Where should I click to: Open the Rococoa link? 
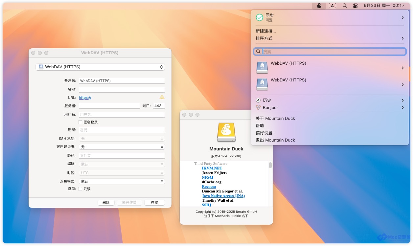[x=209, y=187]
